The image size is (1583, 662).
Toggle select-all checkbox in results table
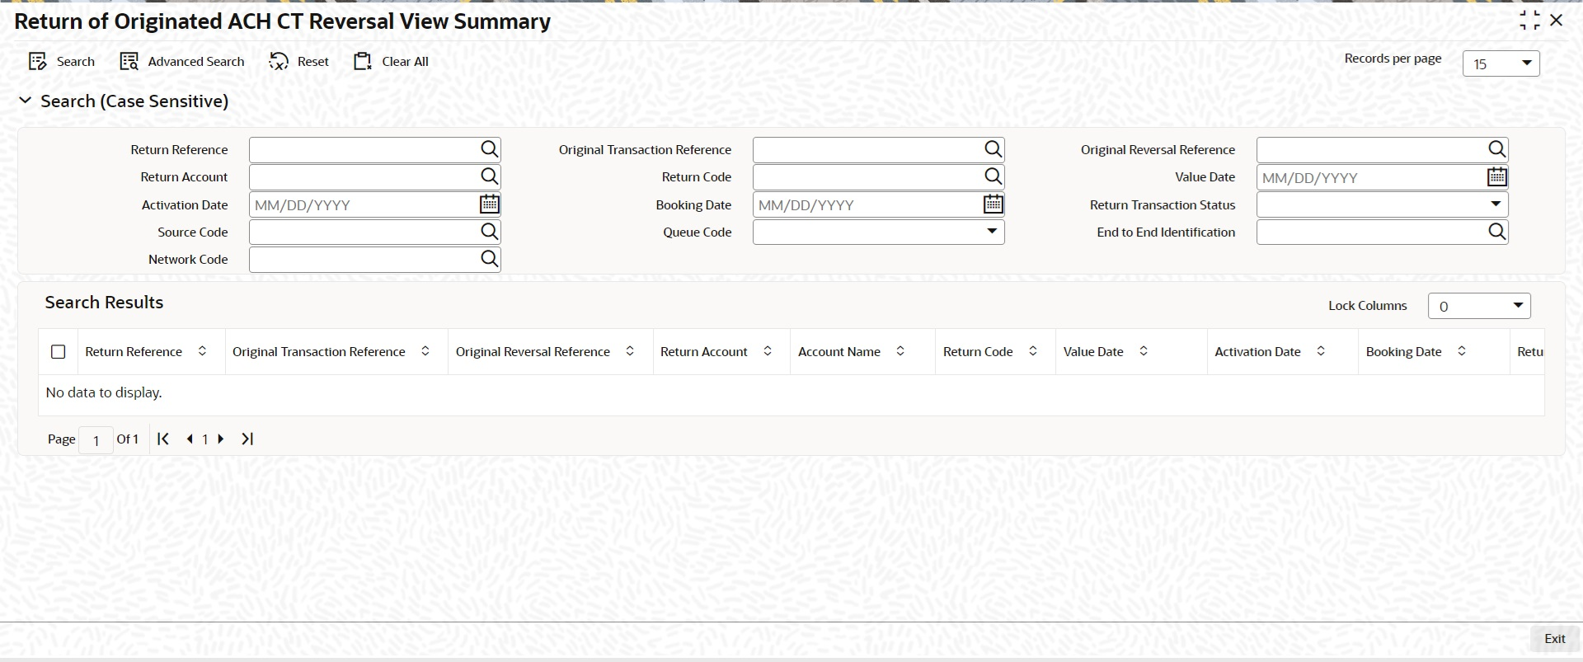(59, 352)
